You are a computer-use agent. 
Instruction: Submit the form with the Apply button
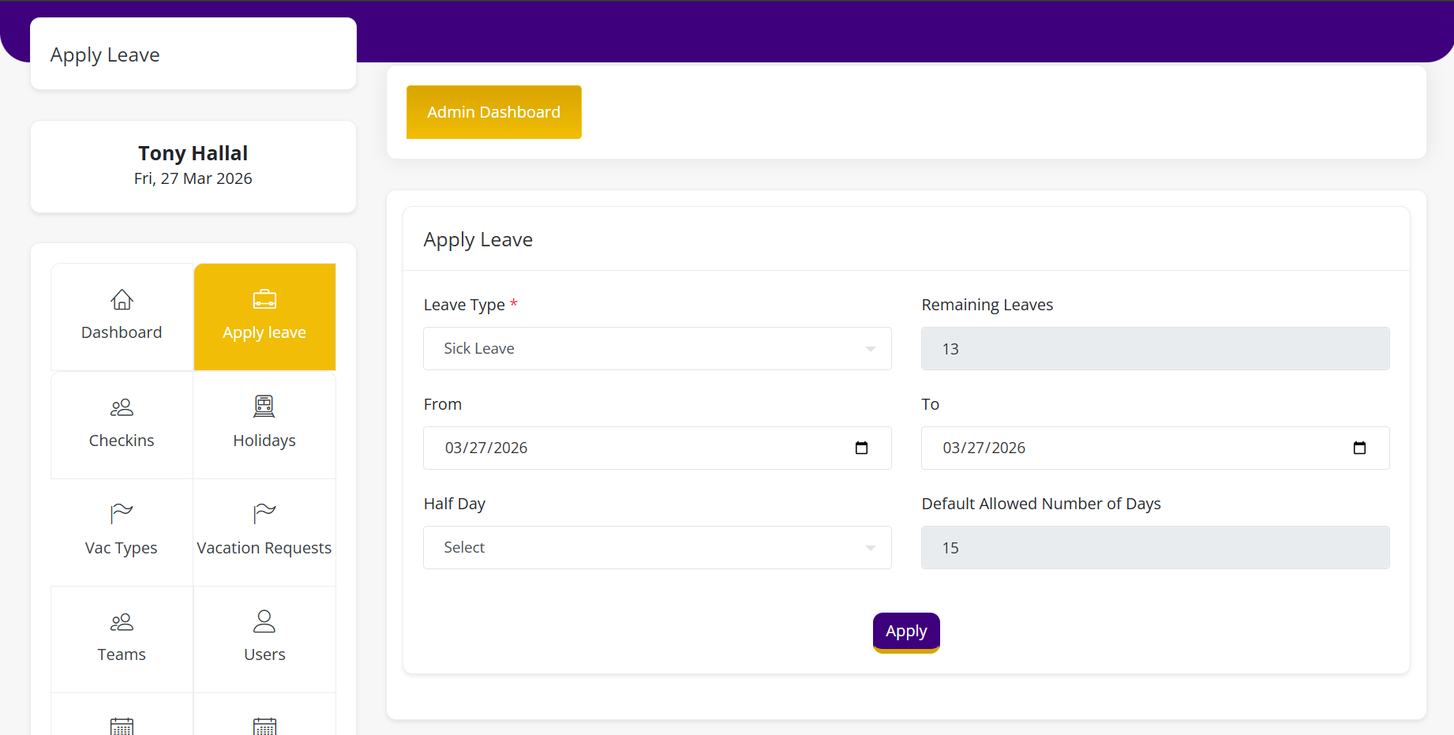click(x=905, y=632)
